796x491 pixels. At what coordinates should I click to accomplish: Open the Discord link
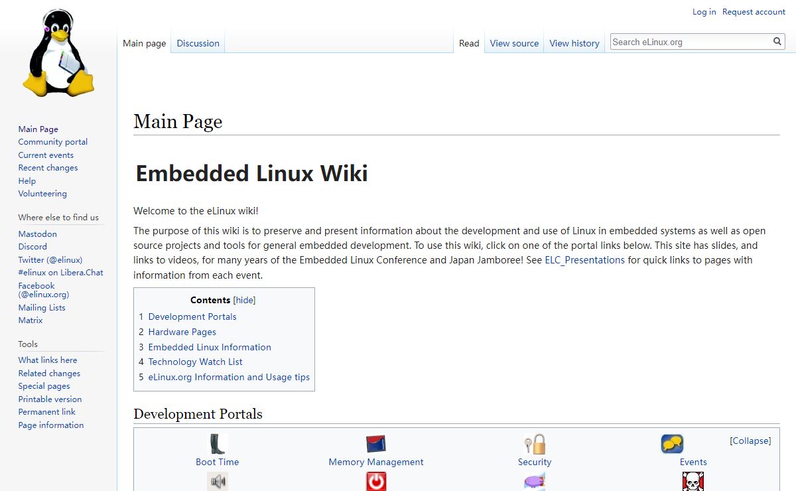33,247
